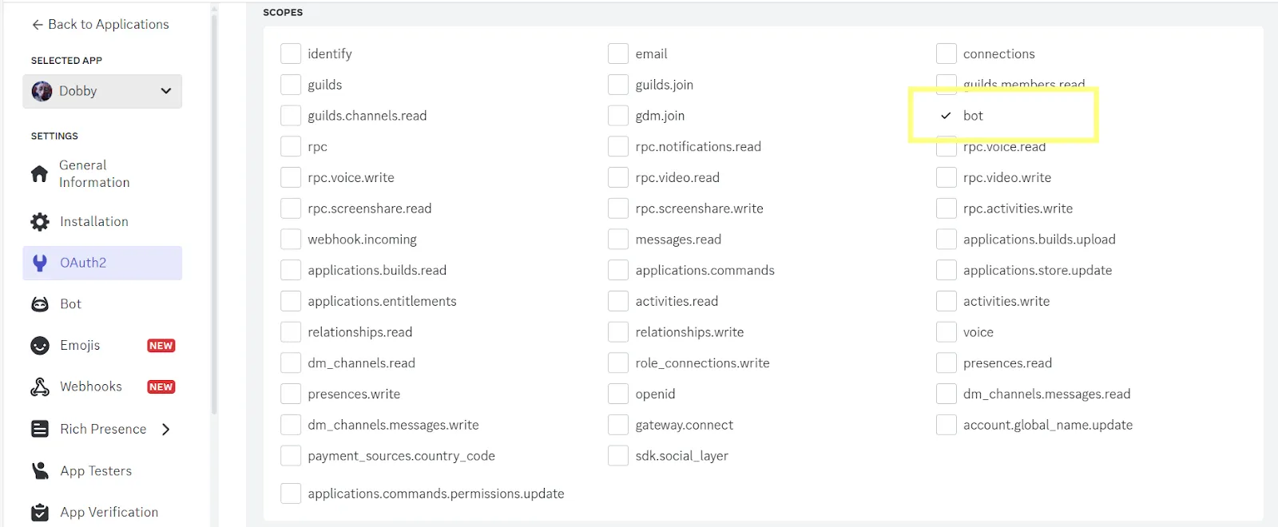The image size is (1278, 527).
Task: Enable the identify scope checkbox
Action: pos(291,53)
